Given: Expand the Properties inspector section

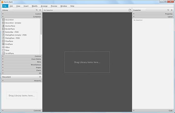Looking at the screenshot, I should coord(153,14).
